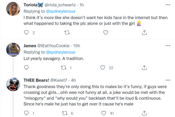Like THEE Bears! tweet
The height and width of the screenshot is (117, 175).
[x=103, y=113]
